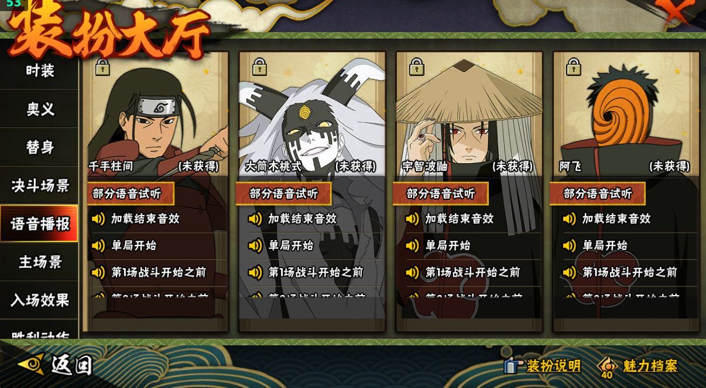Play 单局开始 speaker icon for 大筒木桃式

tap(255, 245)
